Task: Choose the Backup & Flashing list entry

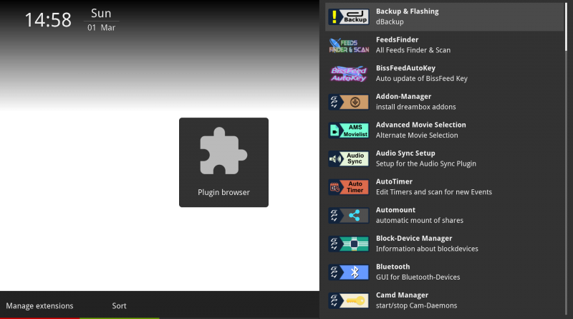Action: tap(445, 16)
